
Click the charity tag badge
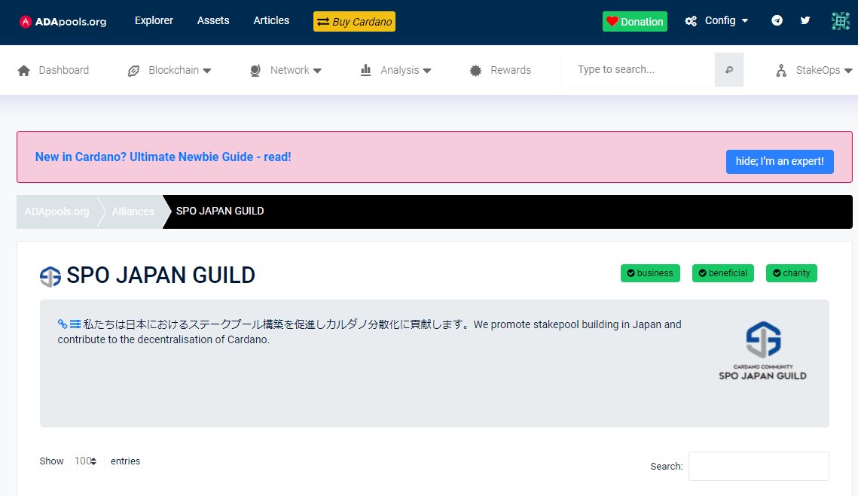[791, 273]
